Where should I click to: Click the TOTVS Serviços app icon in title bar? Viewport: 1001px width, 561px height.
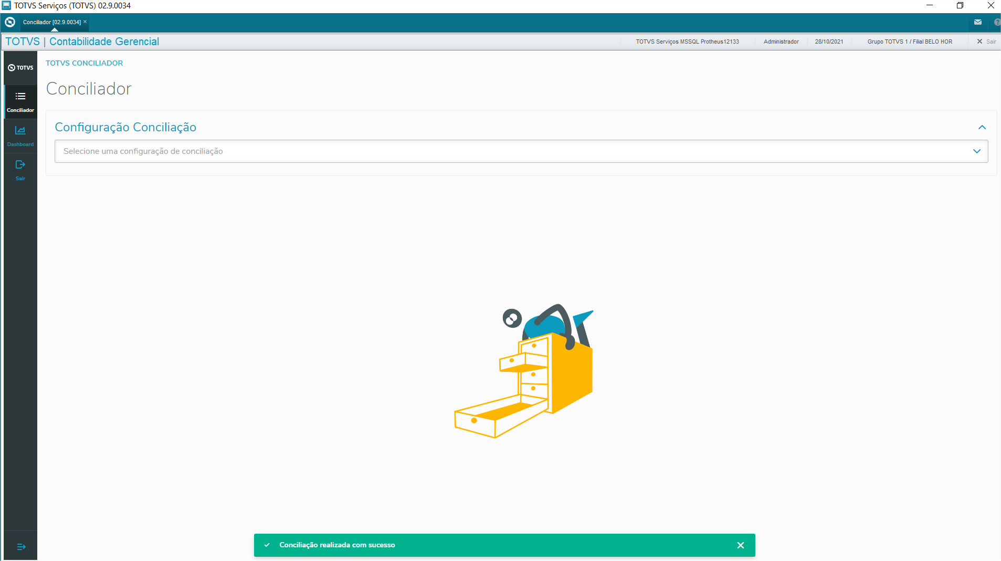(x=6, y=5)
